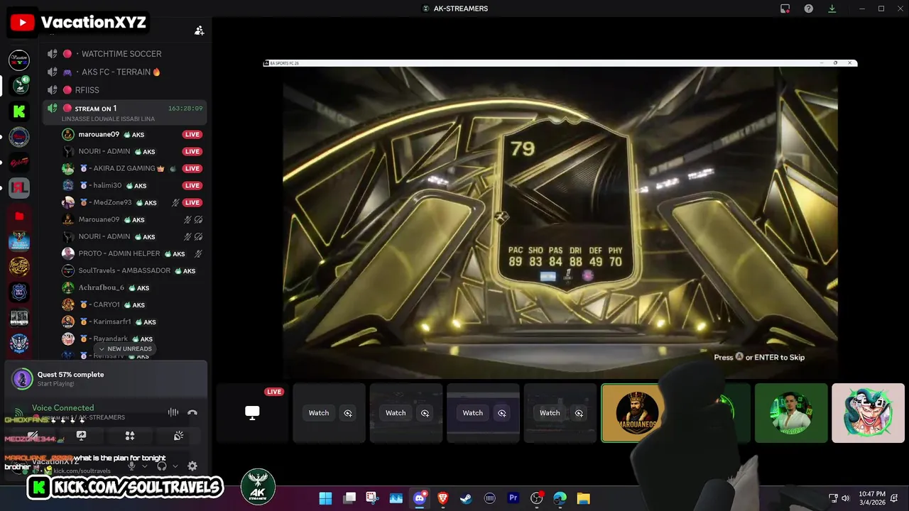The height and width of the screenshot is (511, 909).
Task: Open the Quest 57% complete banner
Action: pyautogui.click(x=106, y=378)
